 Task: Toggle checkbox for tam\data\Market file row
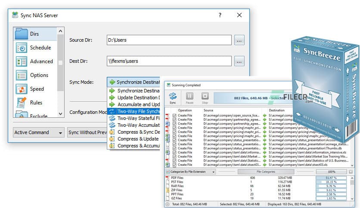point(174,156)
